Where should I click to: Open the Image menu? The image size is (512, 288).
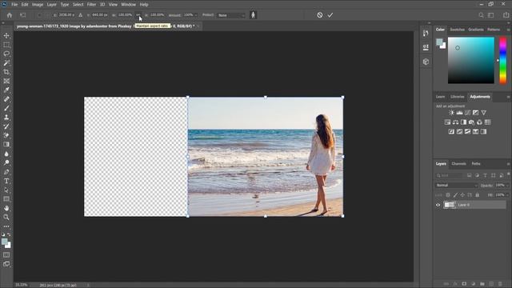(x=38, y=5)
